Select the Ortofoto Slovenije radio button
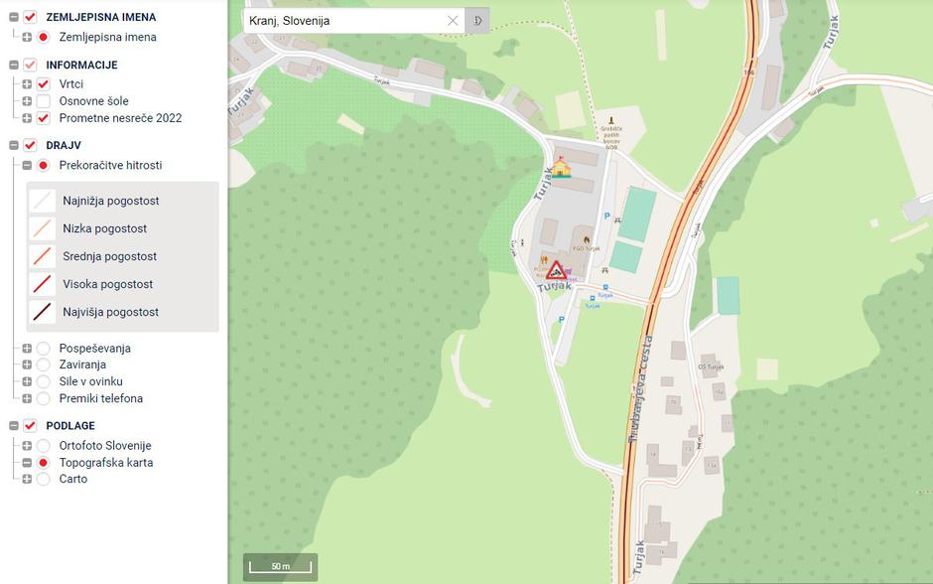933x584 pixels. click(x=43, y=445)
